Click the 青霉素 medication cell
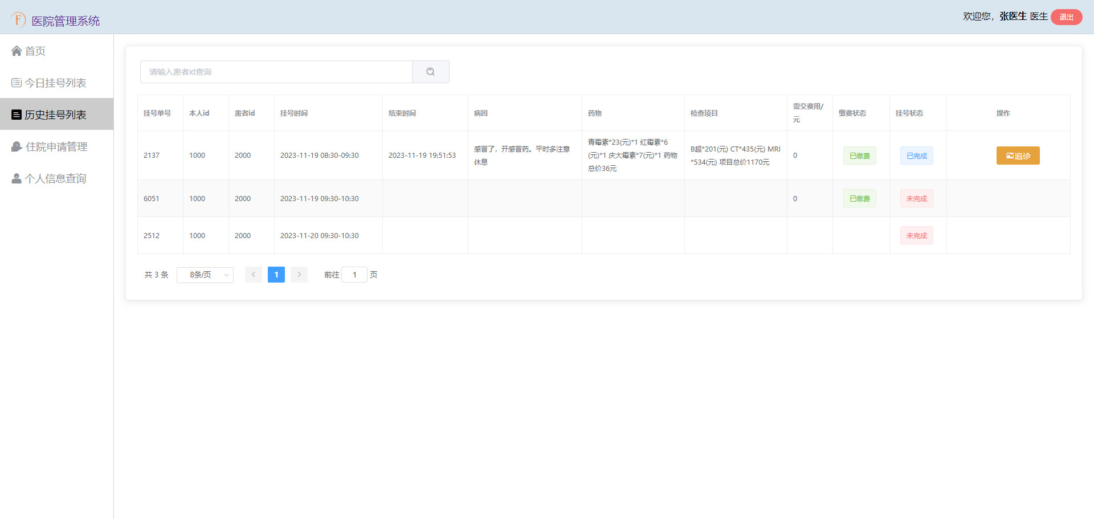The height and width of the screenshot is (519, 1094). tap(633, 156)
